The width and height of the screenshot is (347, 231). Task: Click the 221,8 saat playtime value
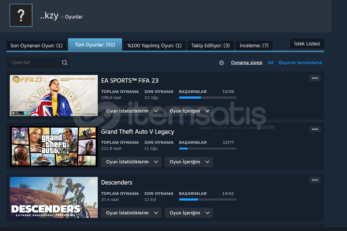pos(111,148)
